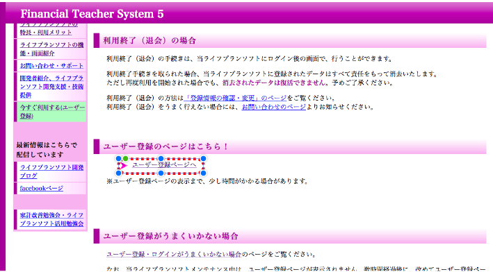Viewport: 493px width, 272px height.
Task: Click pink arrow bullet beside ユーザー登録ページへ
Action: (x=123, y=165)
